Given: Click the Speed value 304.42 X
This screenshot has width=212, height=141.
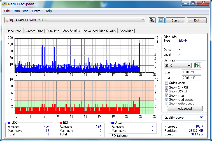Looking at the screenshot, I should click(x=197, y=134).
